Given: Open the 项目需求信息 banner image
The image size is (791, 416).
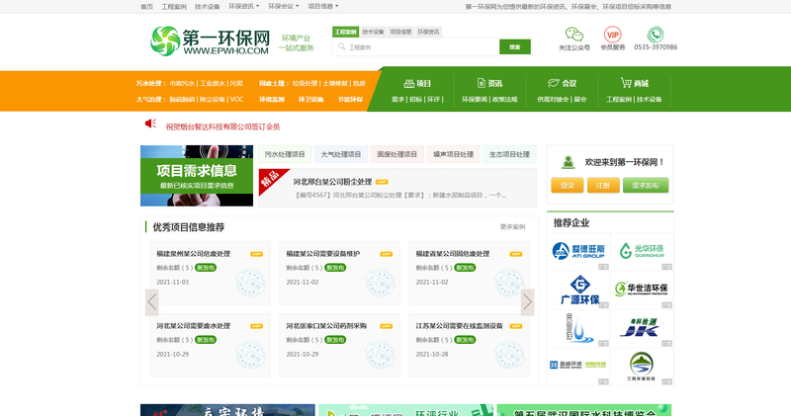Looking at the screenshot, I should 197,176.
